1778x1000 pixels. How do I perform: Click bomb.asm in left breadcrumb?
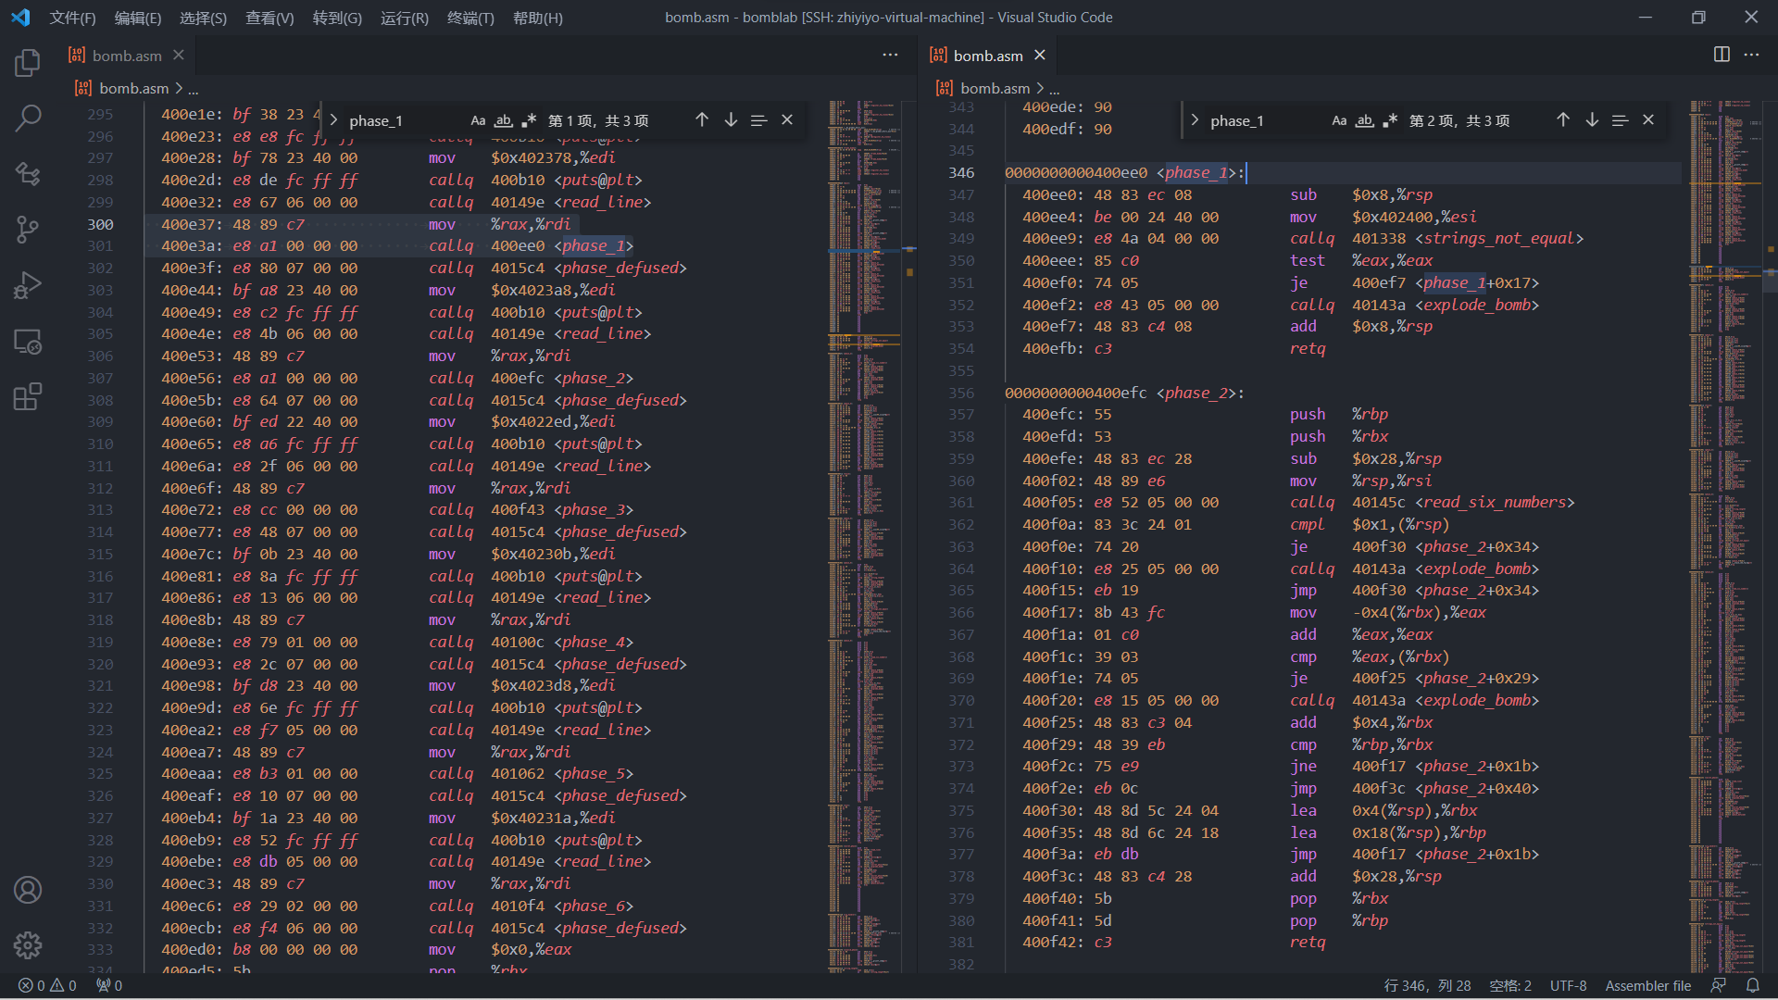pyautogui.click(x=134, y=89)
